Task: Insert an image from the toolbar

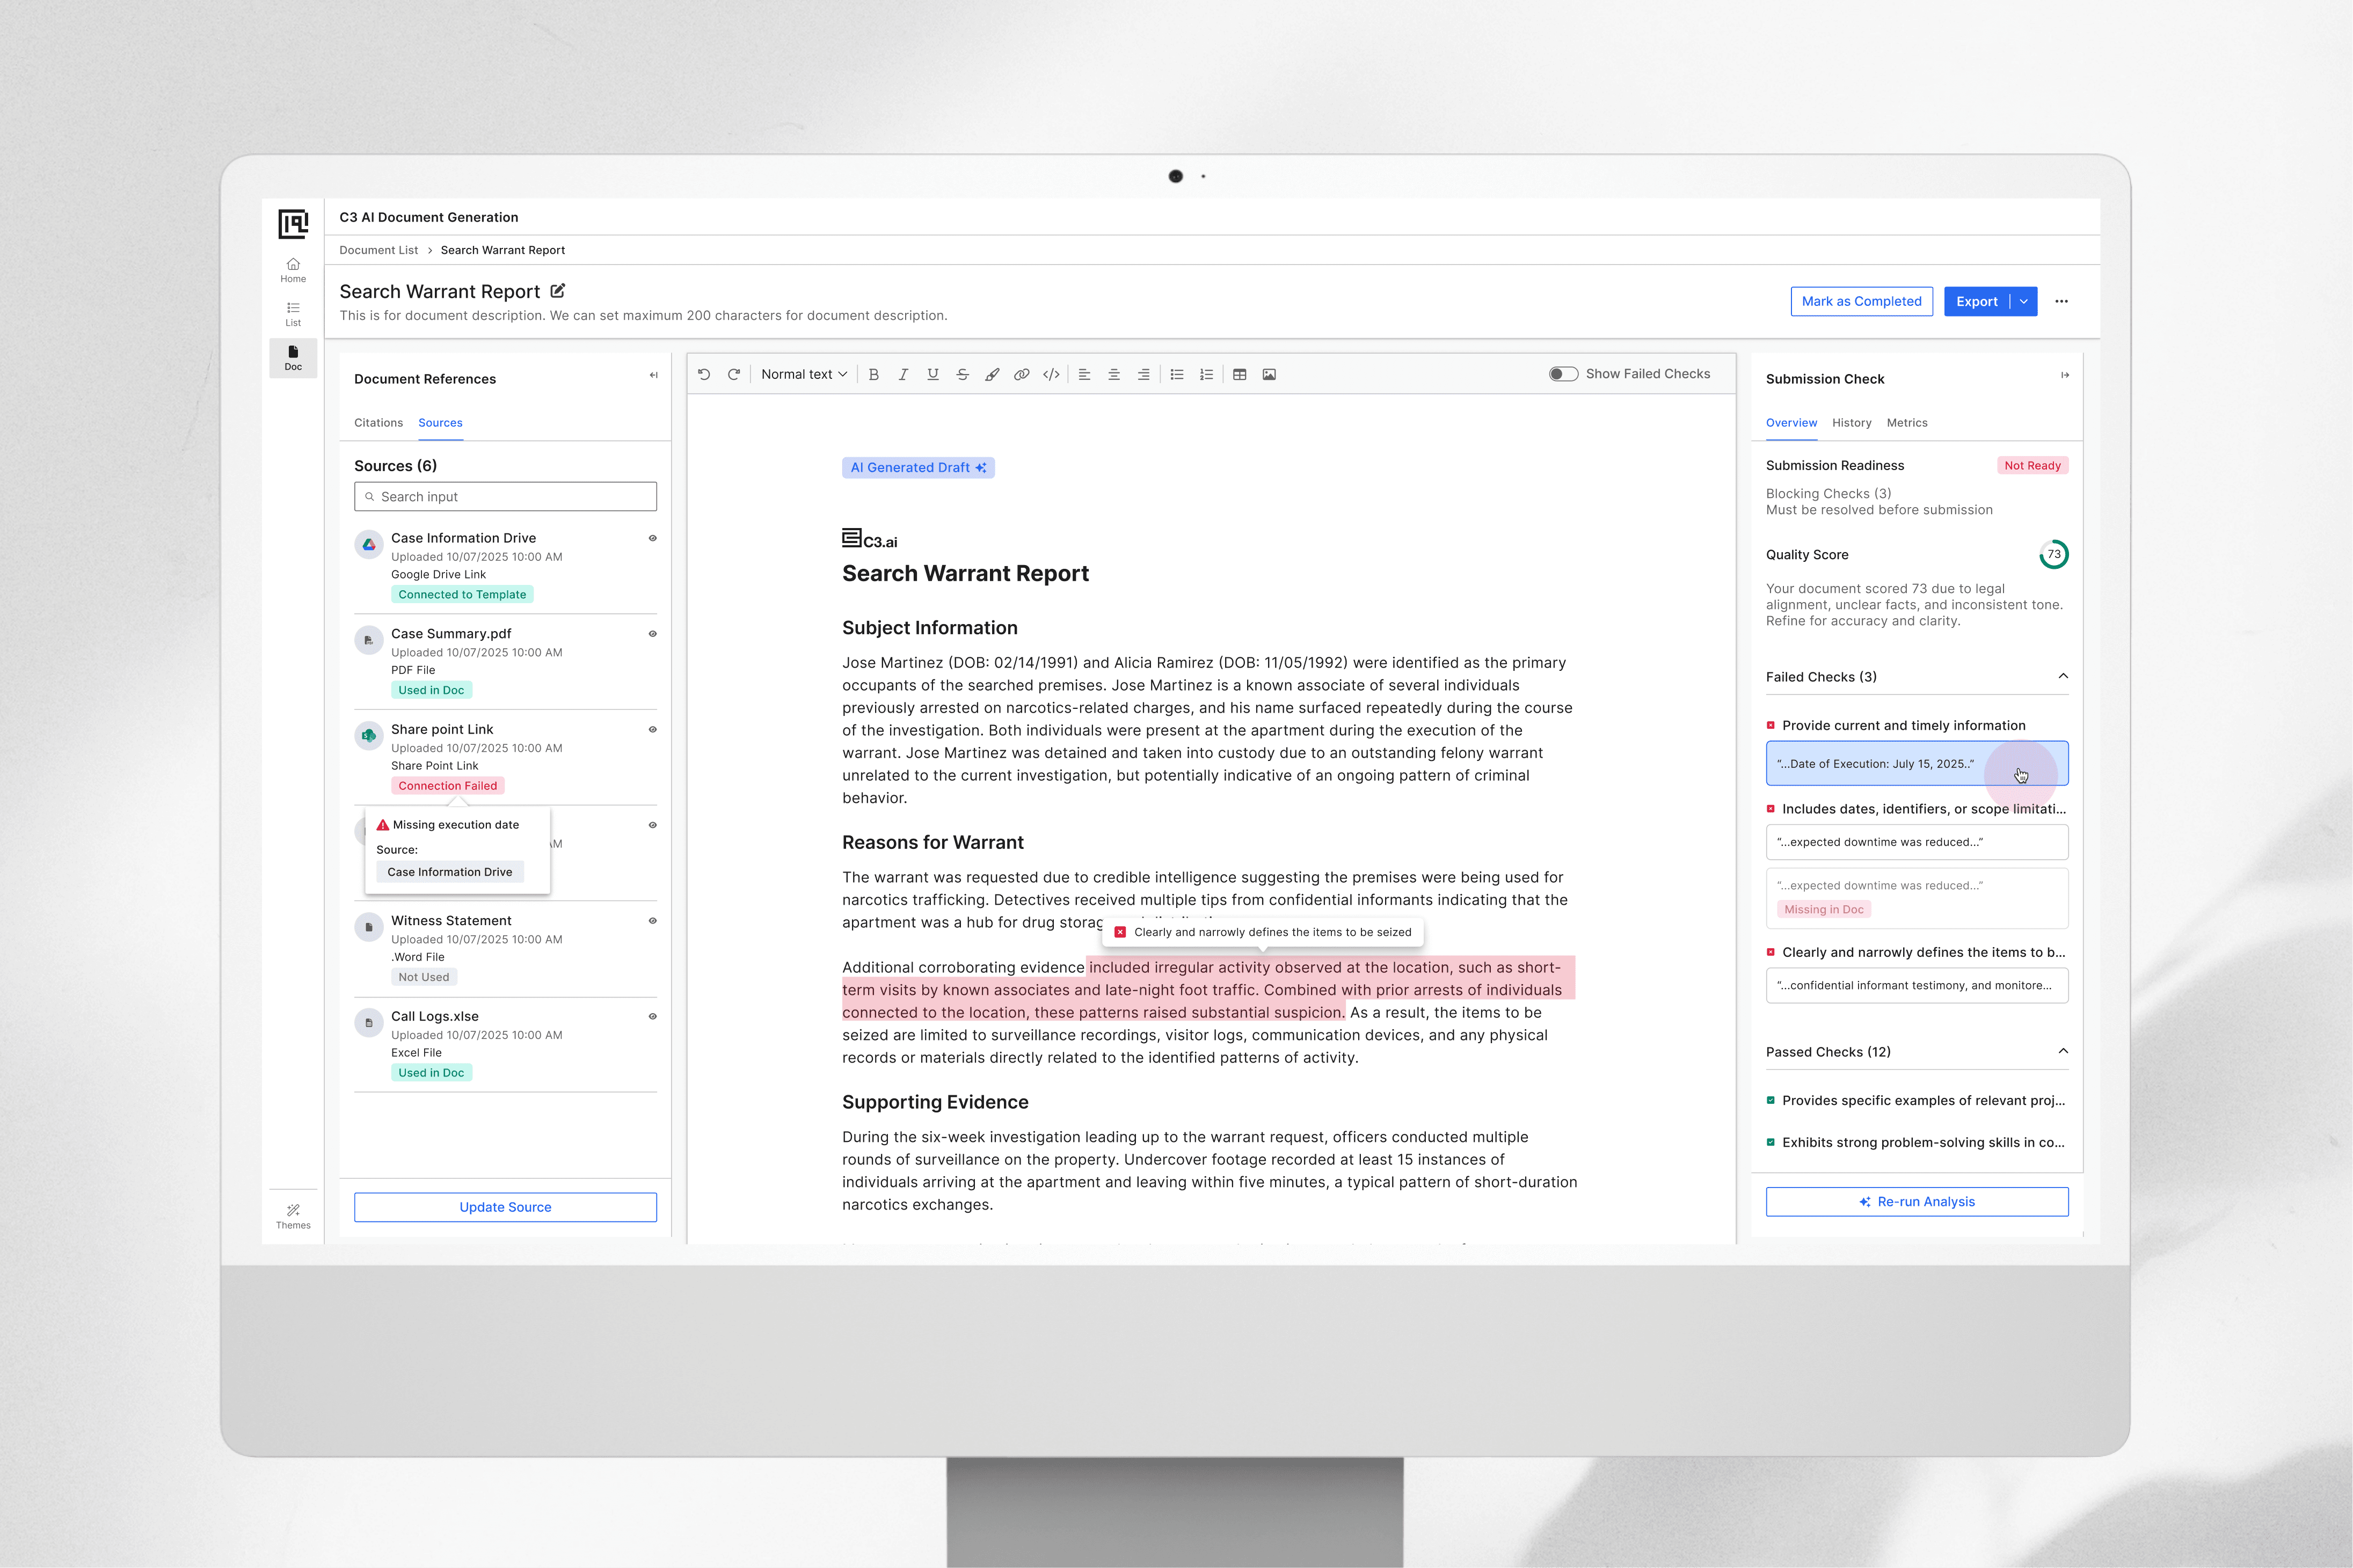Action: [1269, 374]
